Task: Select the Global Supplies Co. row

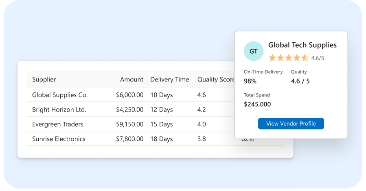Action: point(131,94)
